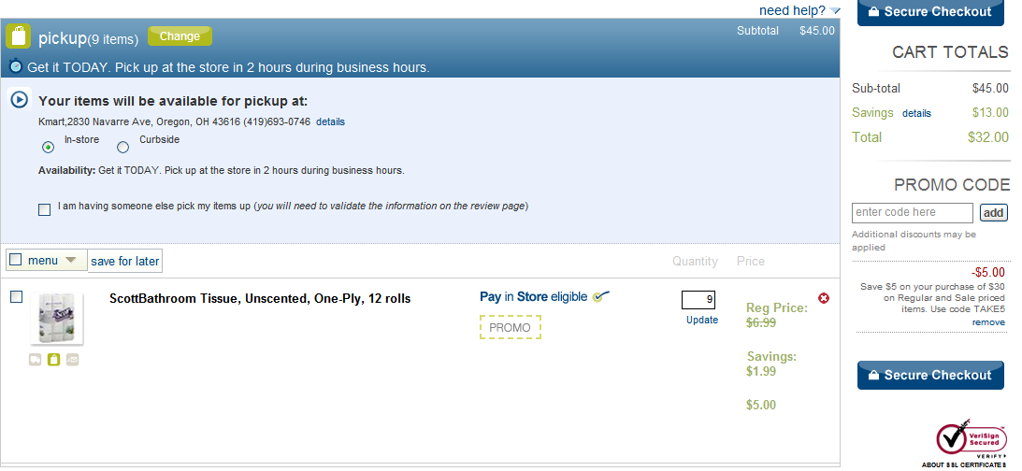This screenshot has height=471, width=1022.
Task: Click the quantity box showing 9
Action: [x=698, y=300]
